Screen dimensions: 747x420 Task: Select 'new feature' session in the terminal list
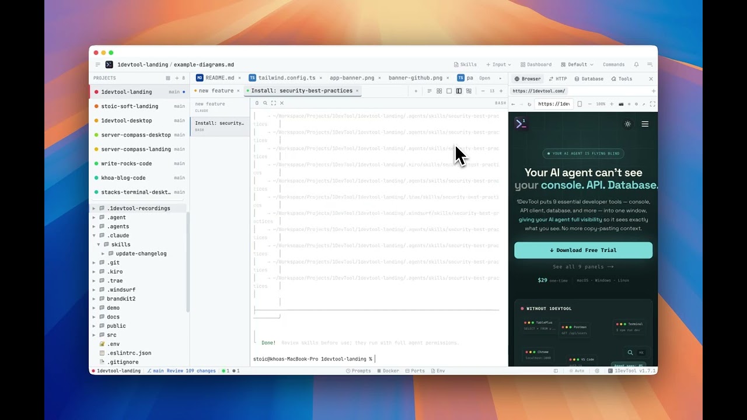[220, 106]
